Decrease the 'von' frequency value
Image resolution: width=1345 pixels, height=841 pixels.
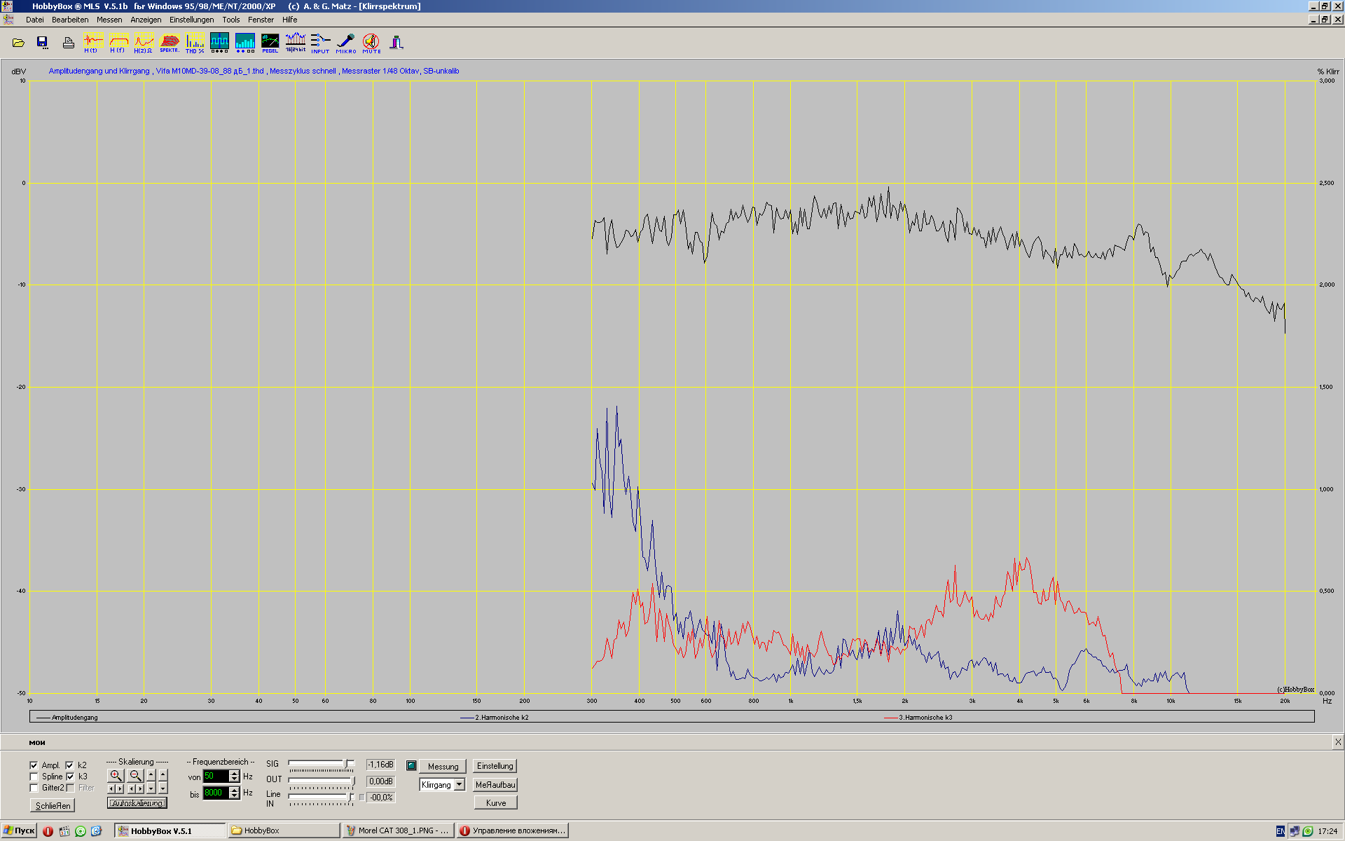235,779
